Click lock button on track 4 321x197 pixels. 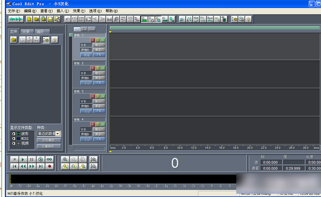click(x=86, y=139)
